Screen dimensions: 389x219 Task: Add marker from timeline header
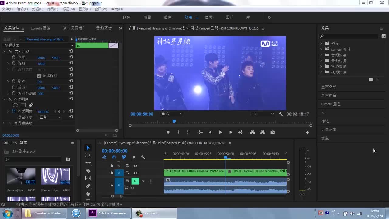click(133, 157)
